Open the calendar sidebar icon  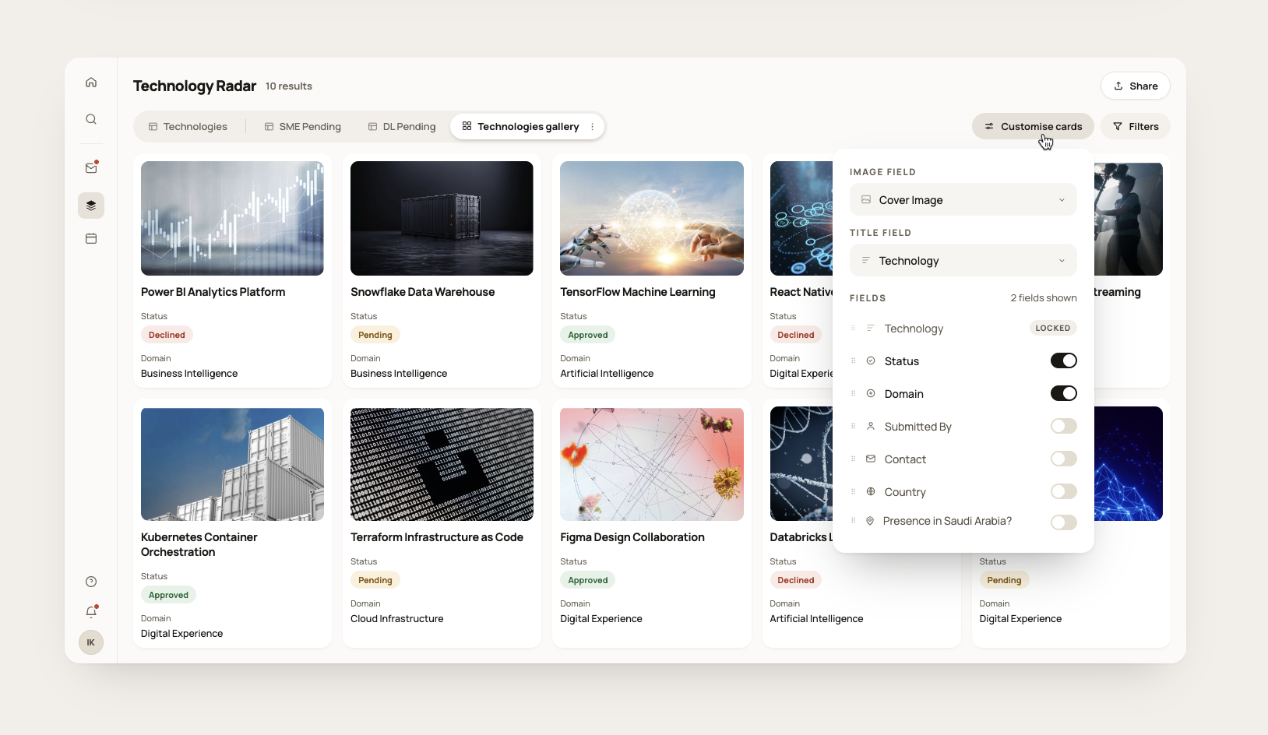tap(91, 238)
